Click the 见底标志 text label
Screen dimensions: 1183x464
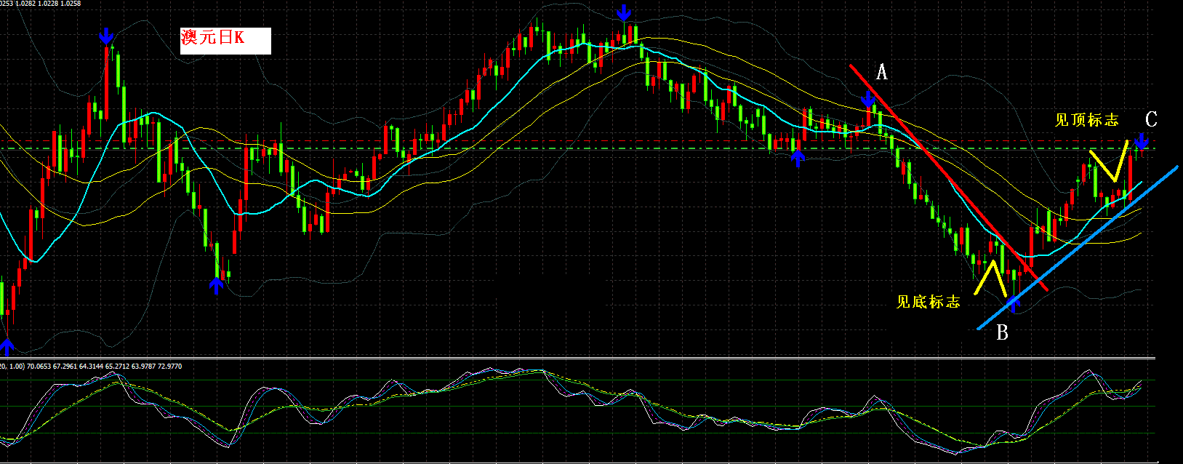pyautogui.click(x=928, y=302)
